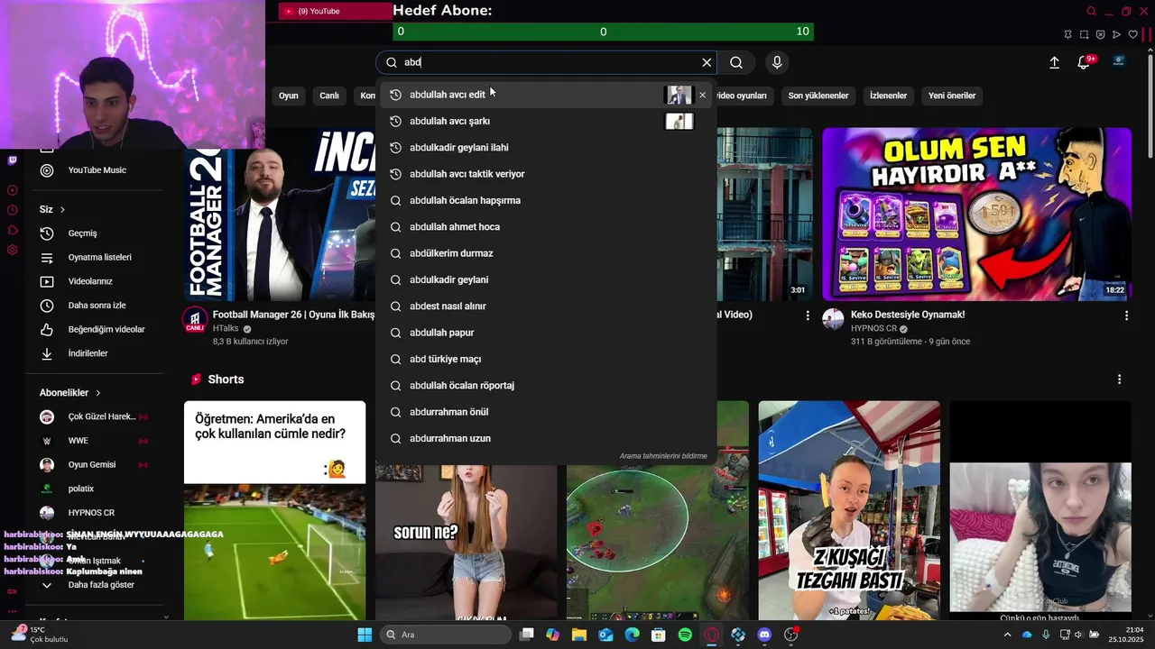Open the Football Manager 26 video title
This screenshot has width=1155, height=649.
[x=293, y=315]
